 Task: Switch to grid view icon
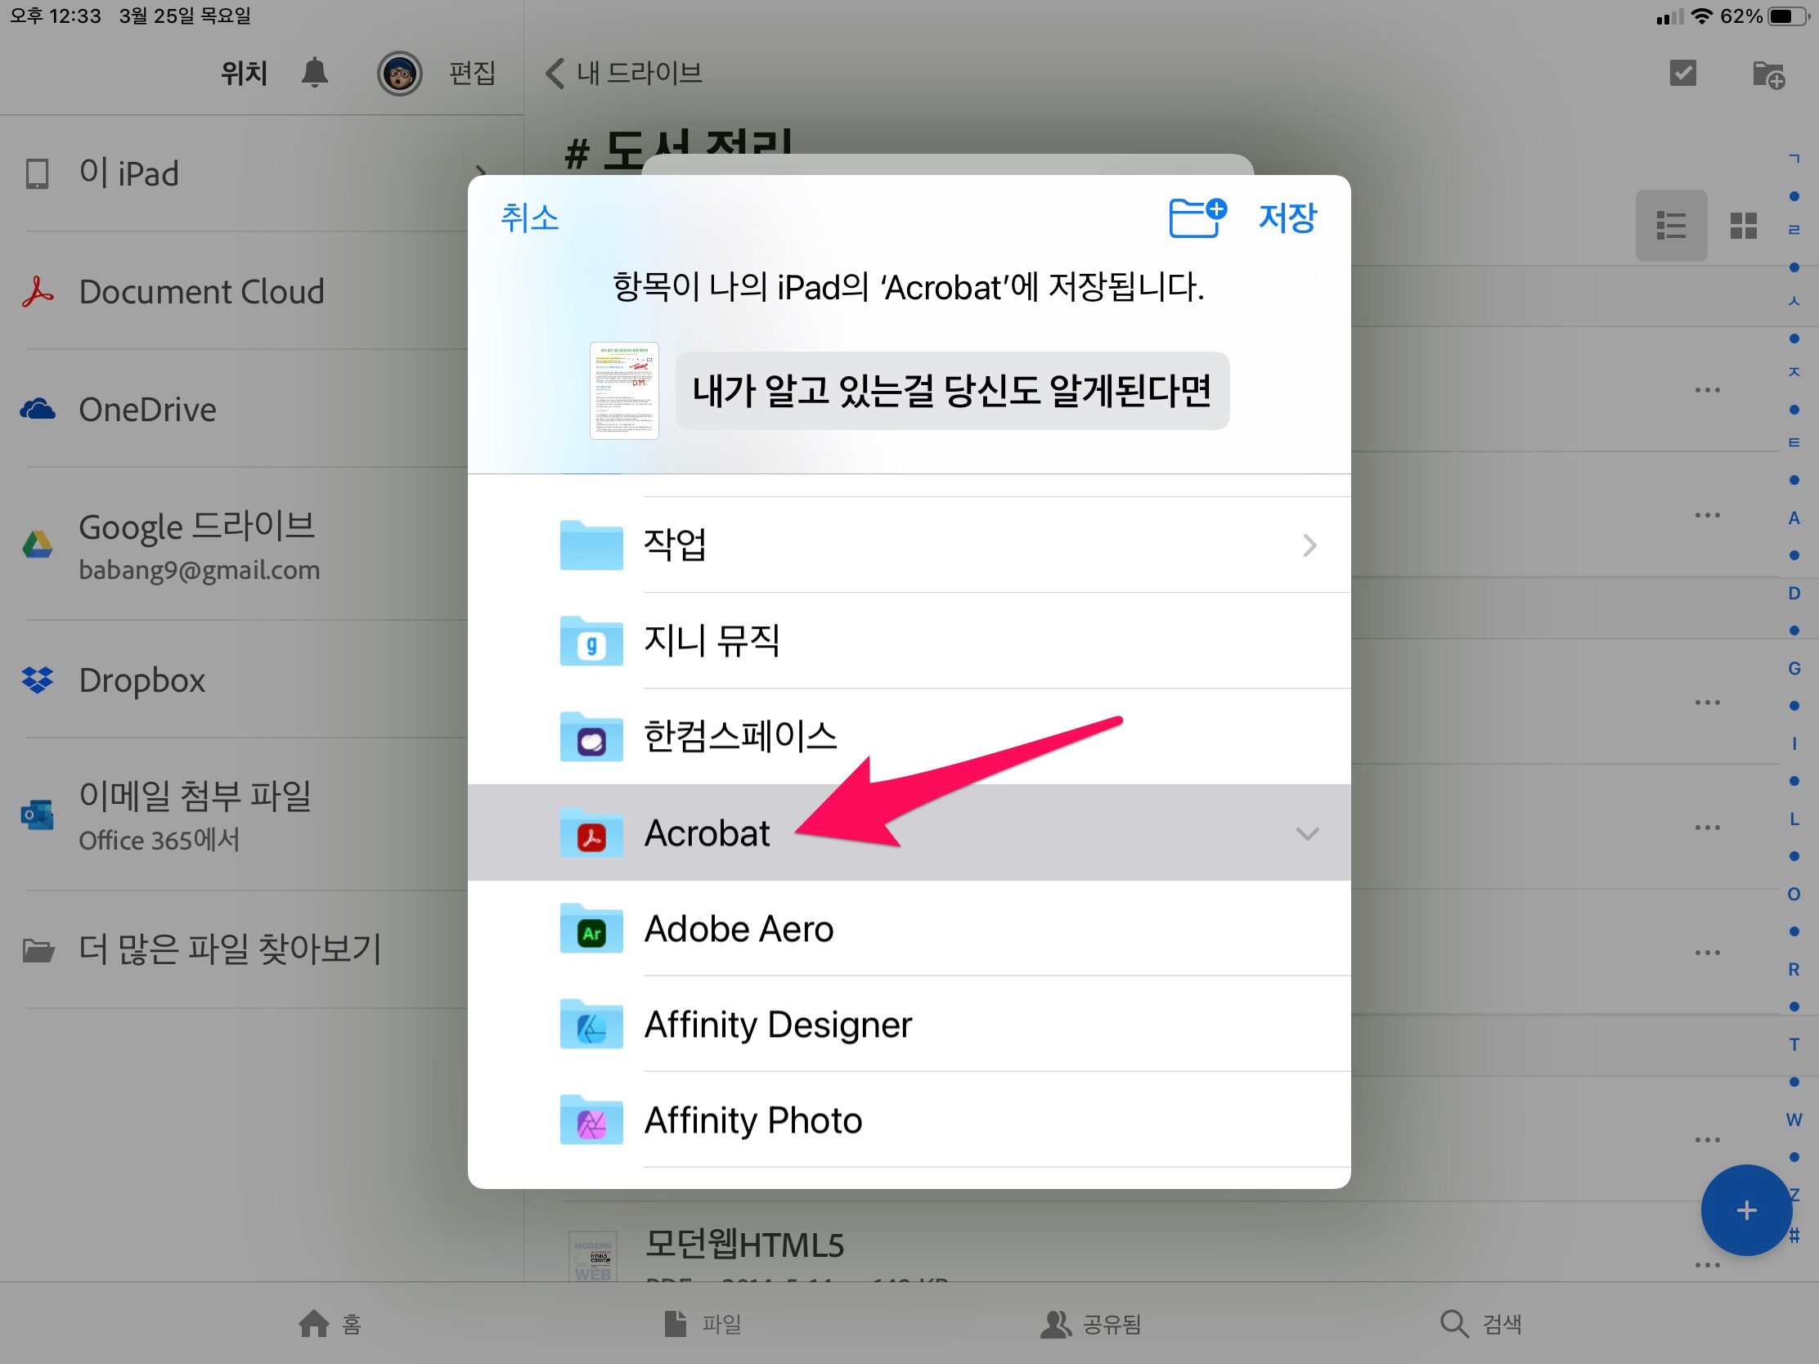tap(1742, 225)
